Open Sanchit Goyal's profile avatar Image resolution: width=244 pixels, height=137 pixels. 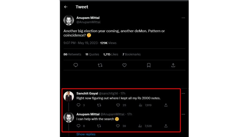pyautogui.click(x=68, y=96)
